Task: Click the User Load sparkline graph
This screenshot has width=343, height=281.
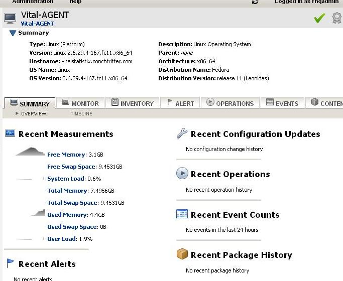Action: pyautogui.click(x=30, y=239)
